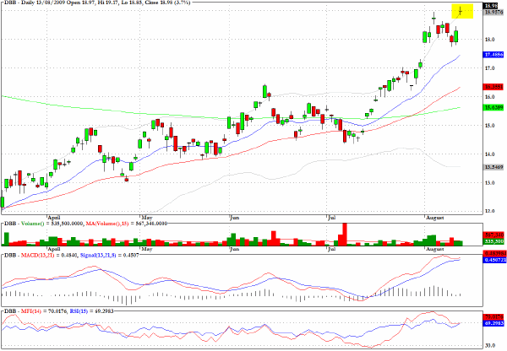This screenshot has height=351, width=507.
Task: Click the gray 13.5469 lower band value
Action: (x=493, y=167)
